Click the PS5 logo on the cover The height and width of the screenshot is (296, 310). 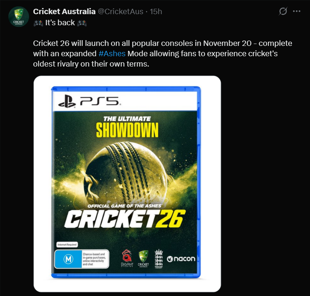point(89,101)
